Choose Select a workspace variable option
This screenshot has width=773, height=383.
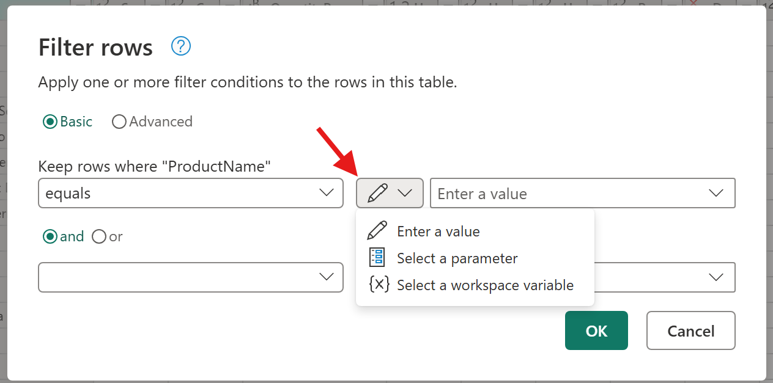(x=485, y=285)
